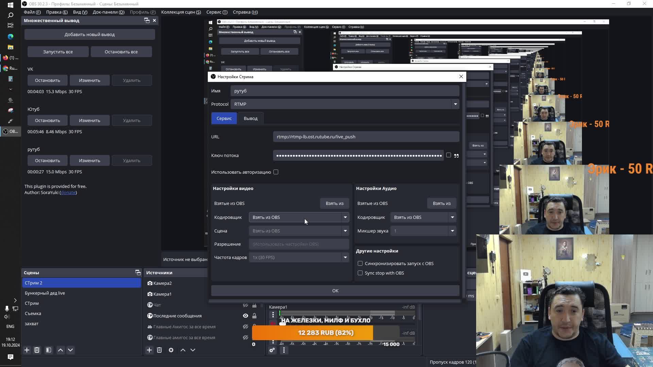Open the donate link

tap(68, 192)
